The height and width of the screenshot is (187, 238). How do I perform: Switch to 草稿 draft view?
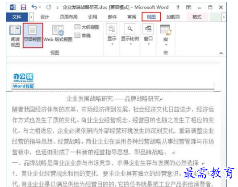tap(83, 35)
